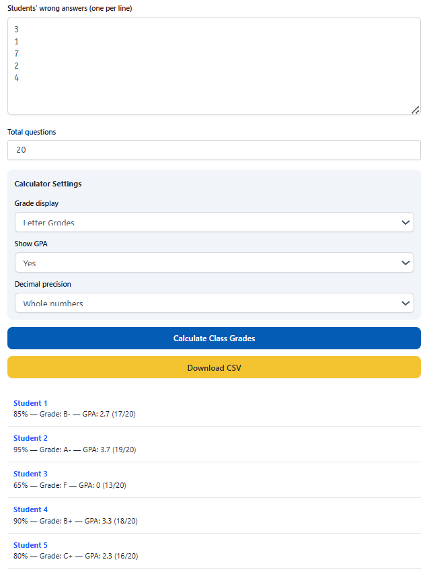Click Student 3's 65% grade line
Image resolution: width=429 pixels, height=572 pixels.
click(x=70, y=485)
